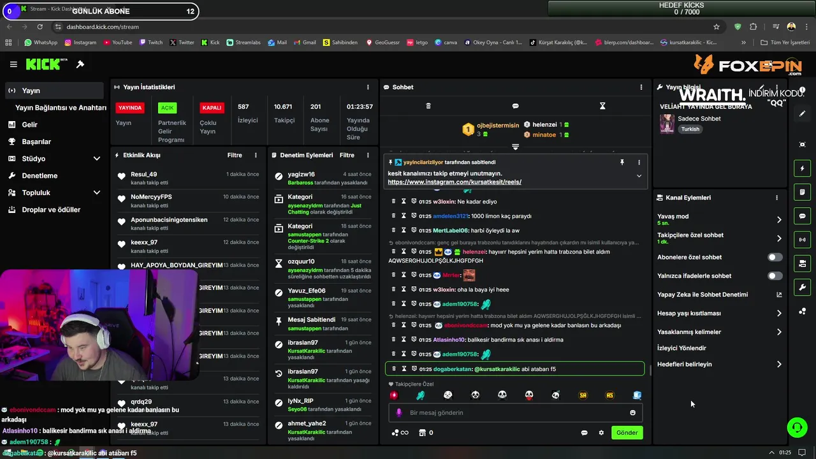Open the emoji picker in message box
The width and height of the screenshot is (816, 459).
tap(632, 412)
